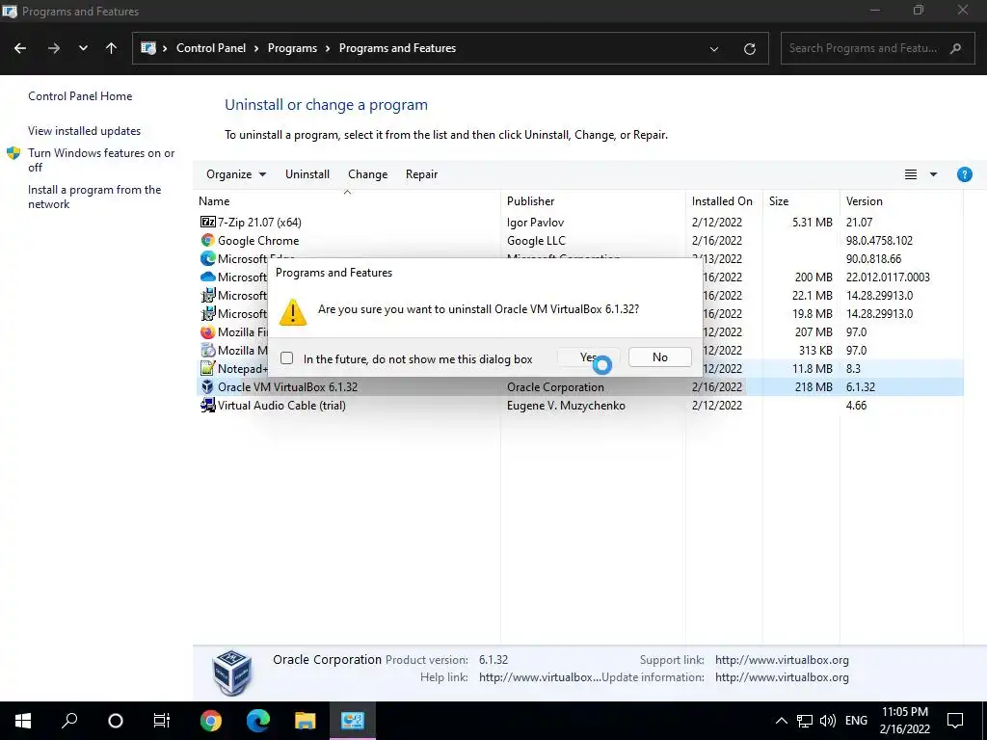
Task: Select Programs breadcrumb
Action: pos(292,48)
